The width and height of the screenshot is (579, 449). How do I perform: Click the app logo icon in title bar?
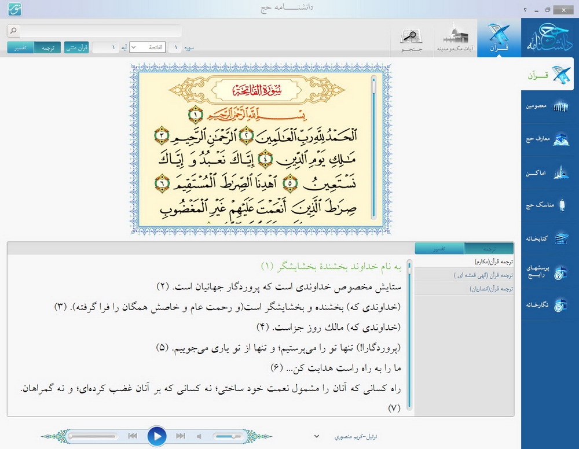15,9
